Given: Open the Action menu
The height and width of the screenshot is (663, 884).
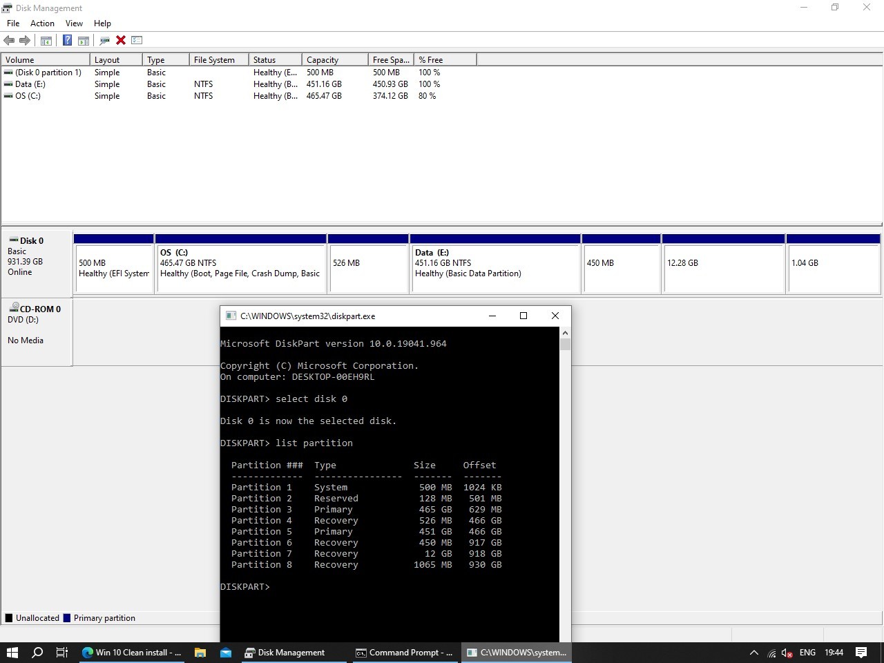Looking at the screenshot, I should click(x=42, y=23).
